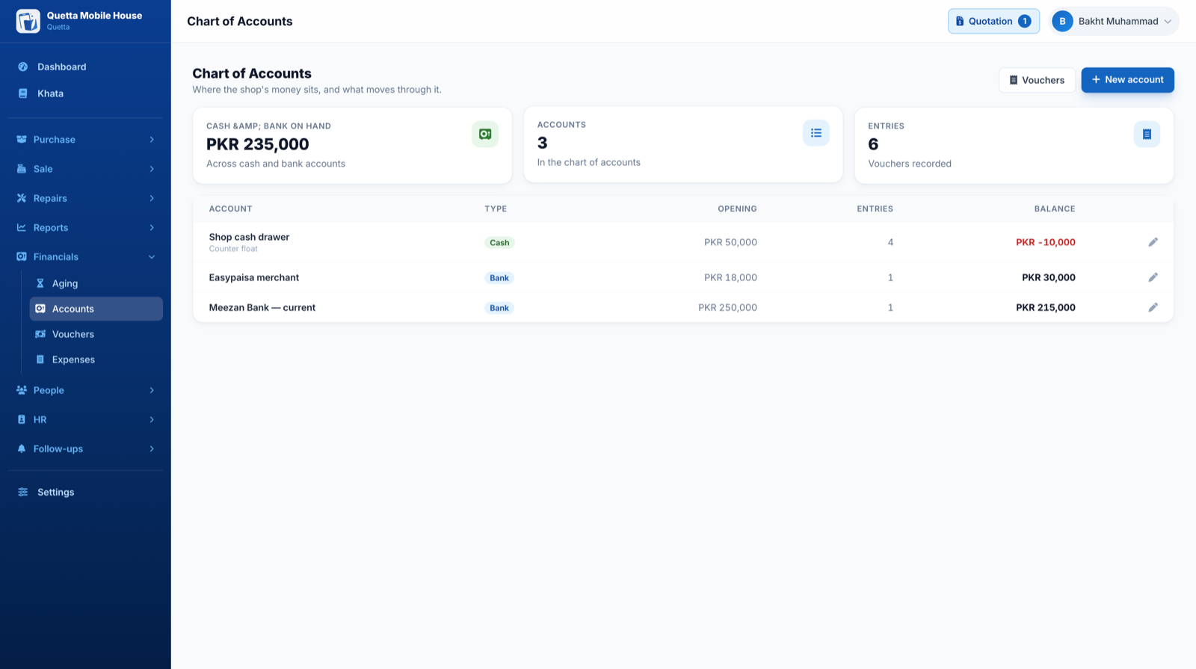Click the PKR 18,000 opening value
This screenshot has height=669, width=1196.
[730, 277]
